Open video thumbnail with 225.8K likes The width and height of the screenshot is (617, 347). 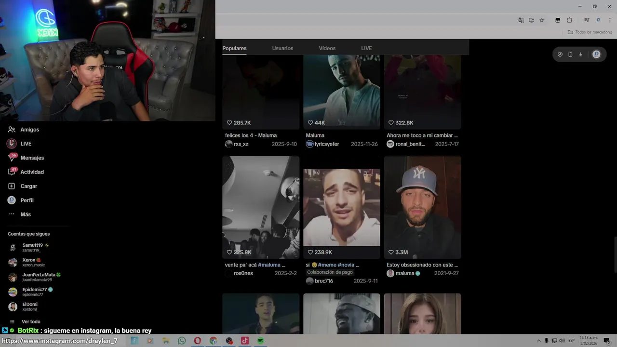[x=261, y=207]
